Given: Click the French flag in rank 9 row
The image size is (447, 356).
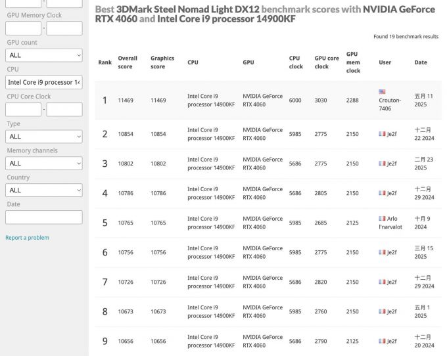Looking at the screenshot, I should (382, 341).
